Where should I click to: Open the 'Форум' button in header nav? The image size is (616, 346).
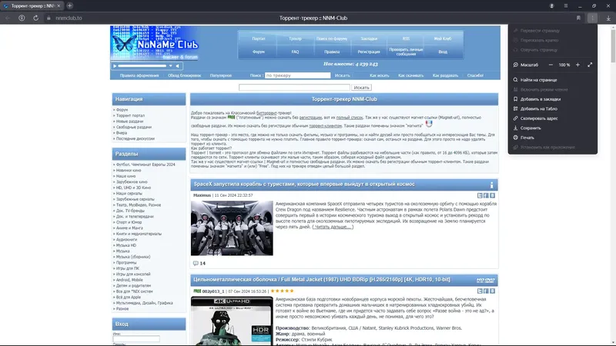pyautogui.click(x=259, y=52)
